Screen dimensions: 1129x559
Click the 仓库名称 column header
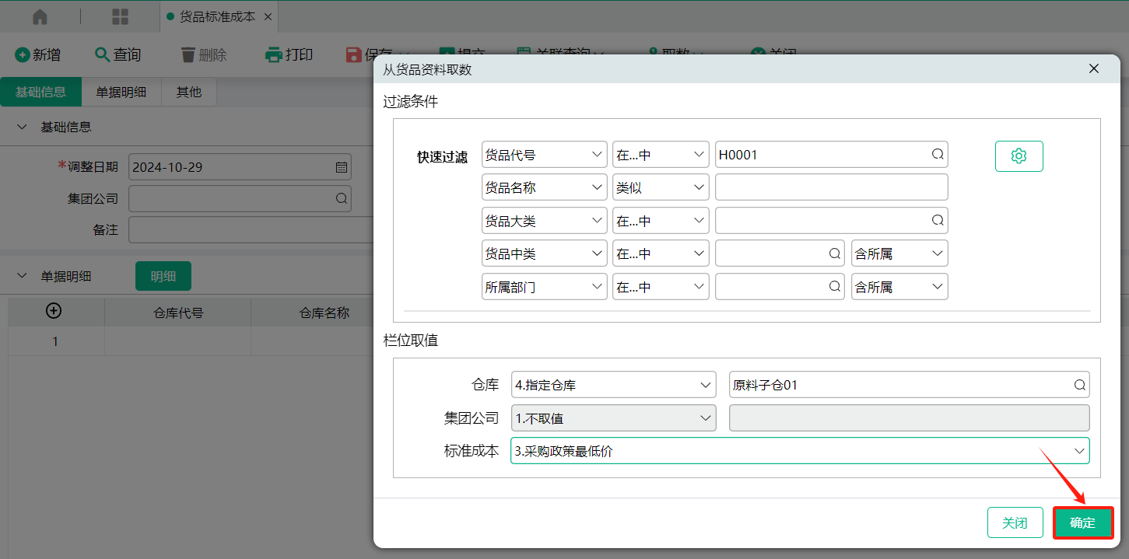(x=324, y=313)
